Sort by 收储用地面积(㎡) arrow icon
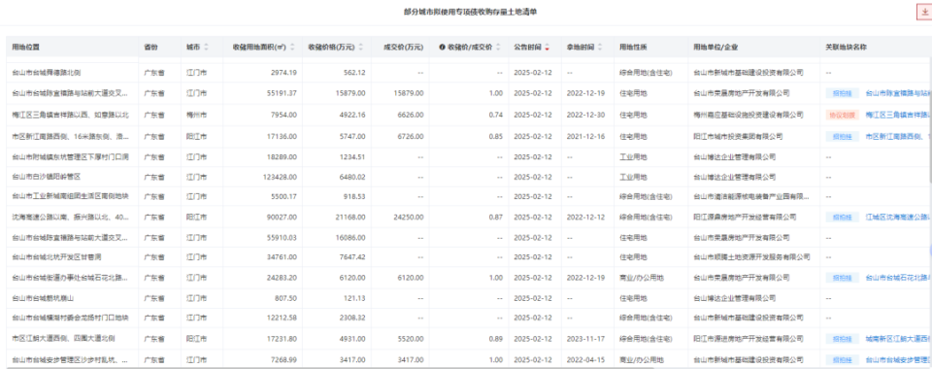932x369 pixels. tap(292, 47)
